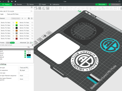Click minus to remove a filament

25,18
